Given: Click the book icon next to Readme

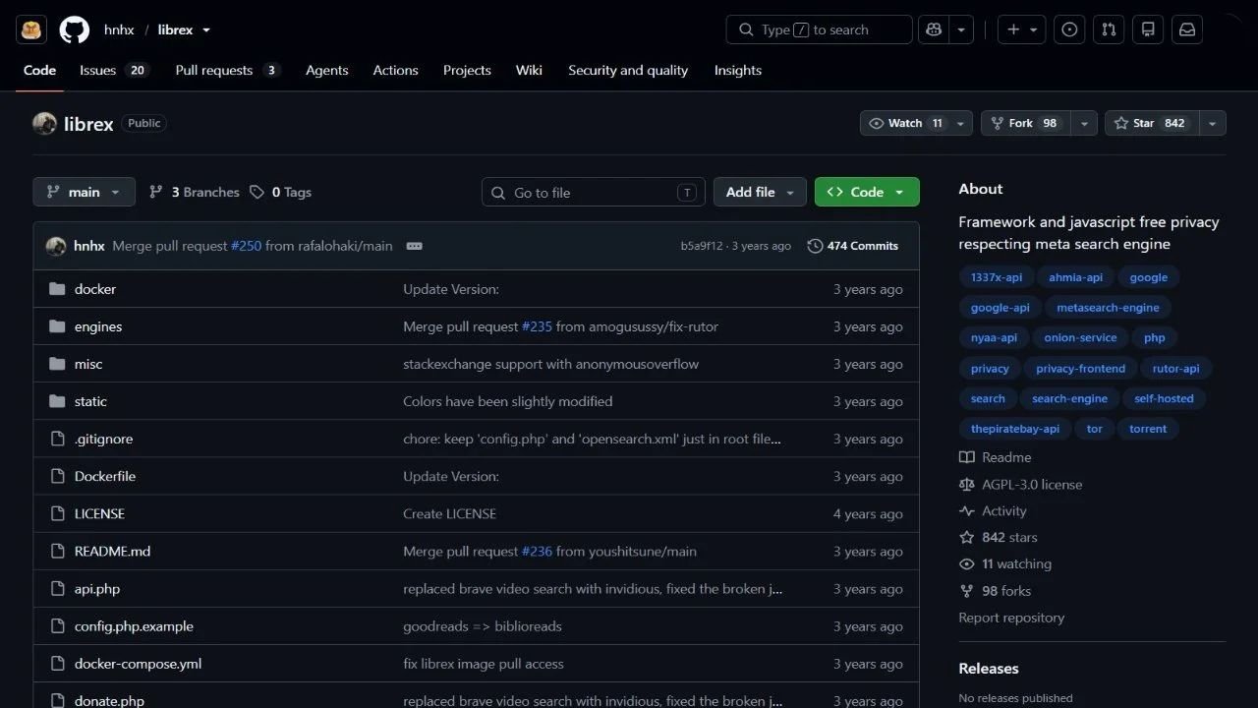Looking at the screenshot, I should [x=967, y=457].
